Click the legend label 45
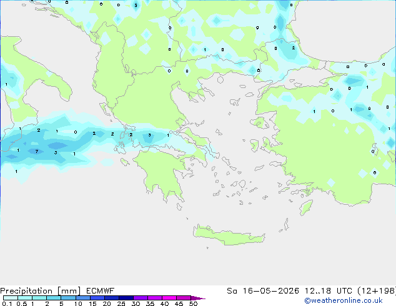This screenshot has width=396, height=306. [x=179, y=304]
